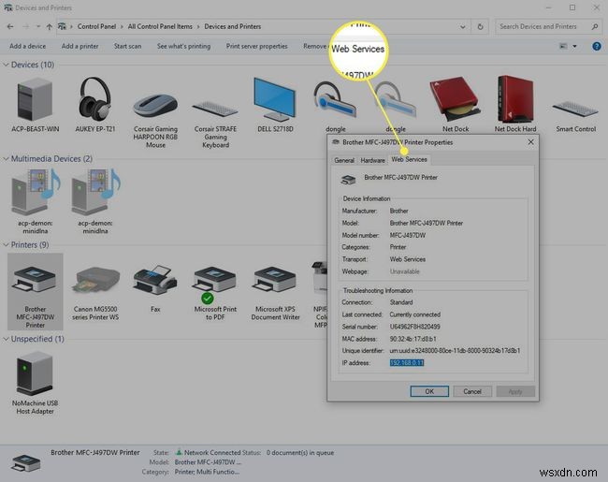Collapse the Unspecified (1) group

[x=6, y=339]
